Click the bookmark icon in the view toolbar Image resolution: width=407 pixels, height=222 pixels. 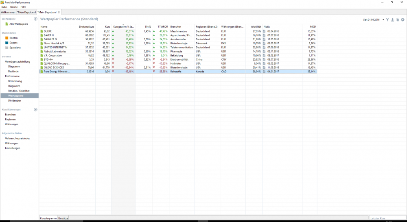point(398,20)
